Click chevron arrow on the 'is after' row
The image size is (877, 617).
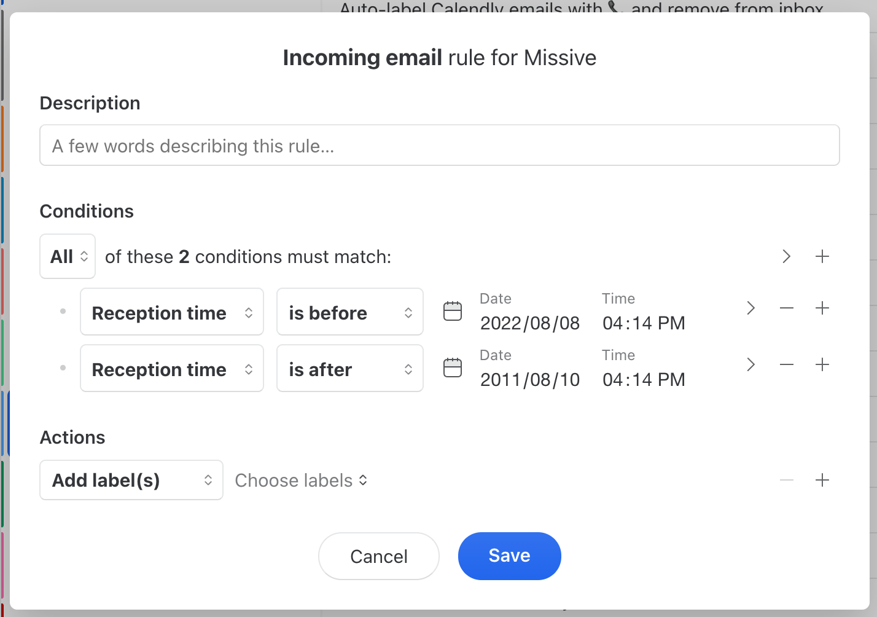pos(750,365)
